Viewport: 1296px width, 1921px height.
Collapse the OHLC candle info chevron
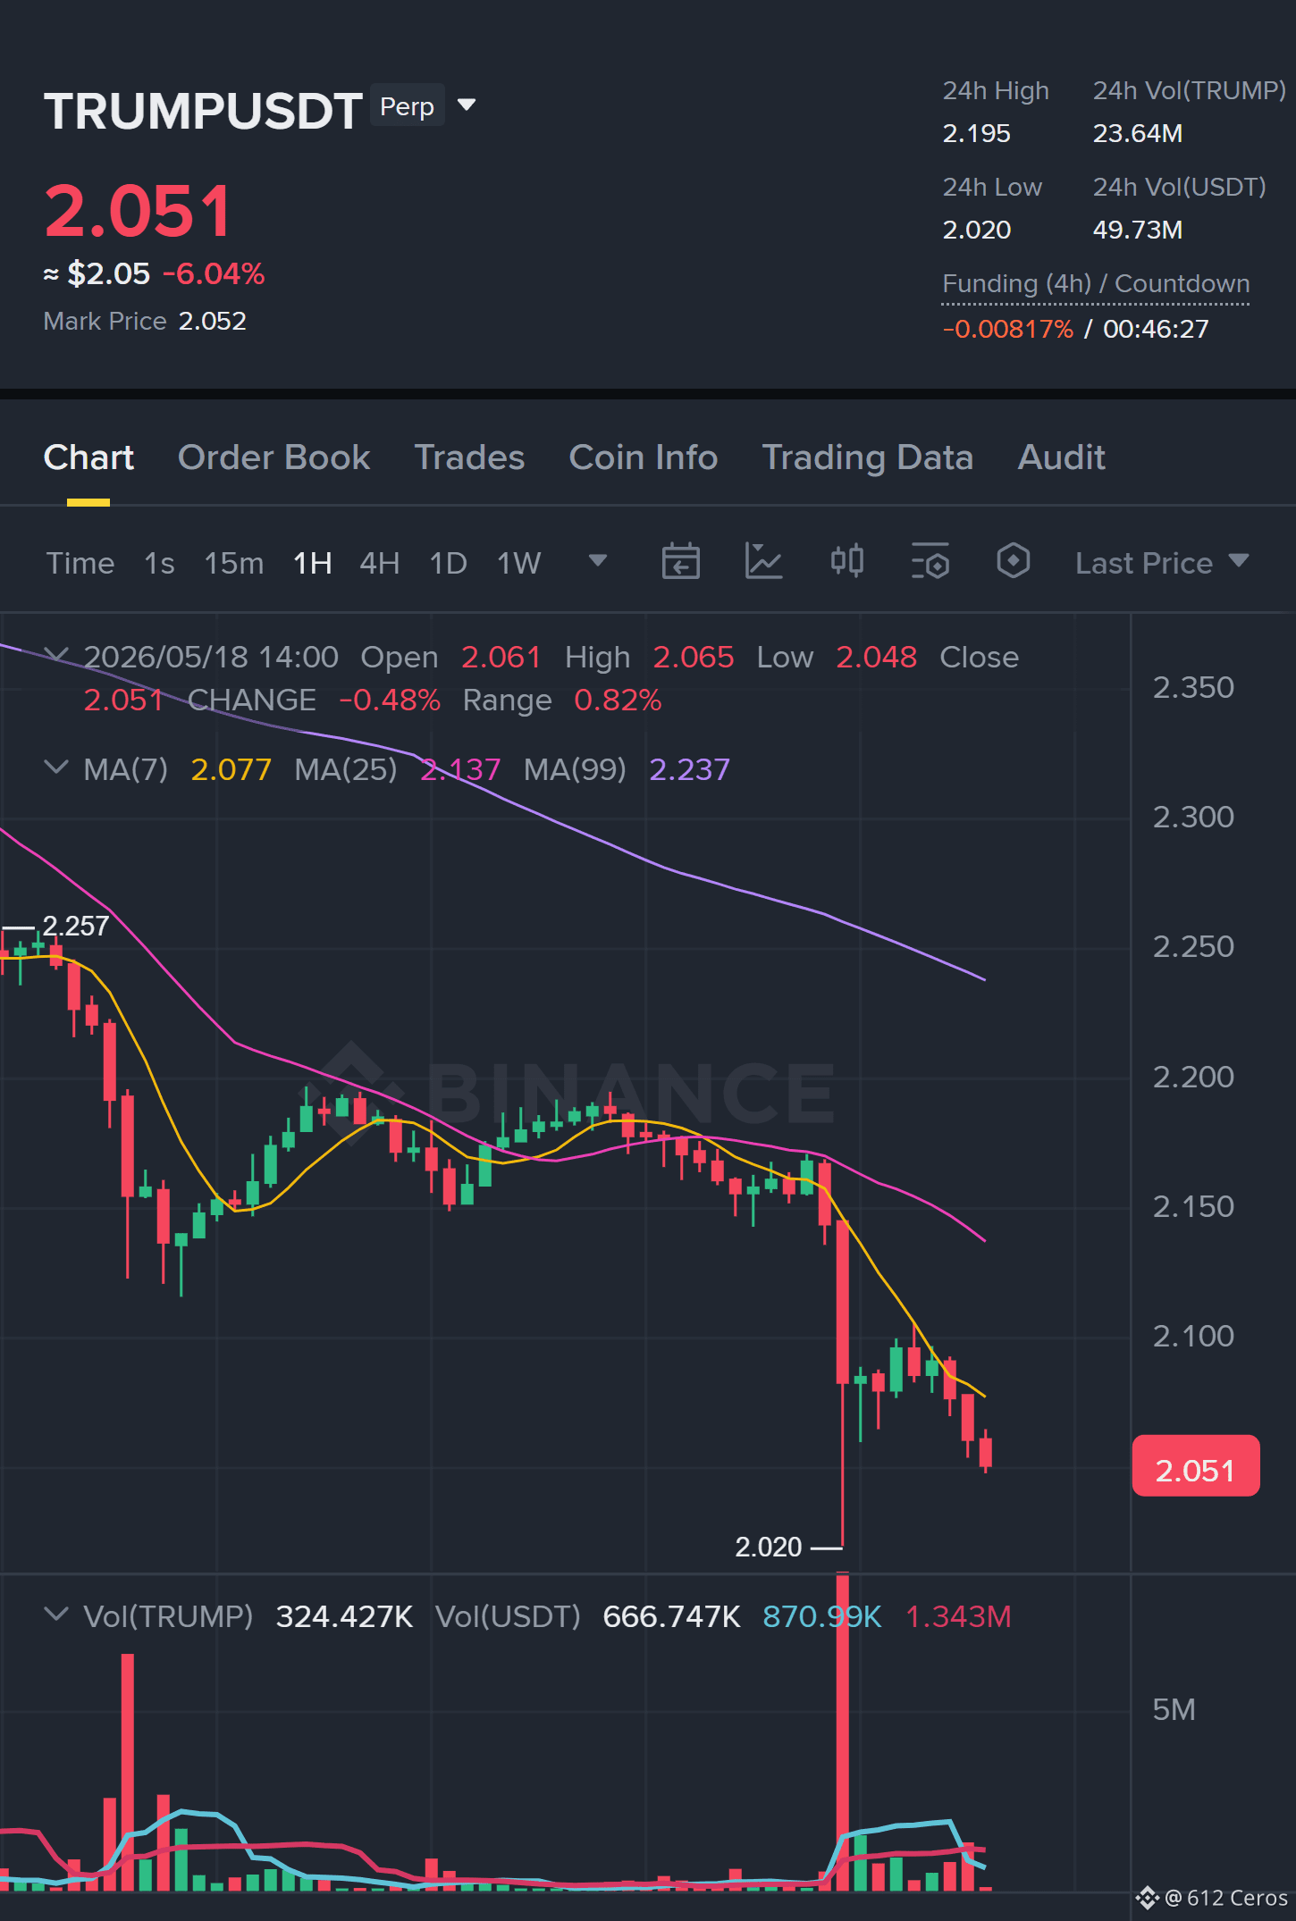(56, 655)
